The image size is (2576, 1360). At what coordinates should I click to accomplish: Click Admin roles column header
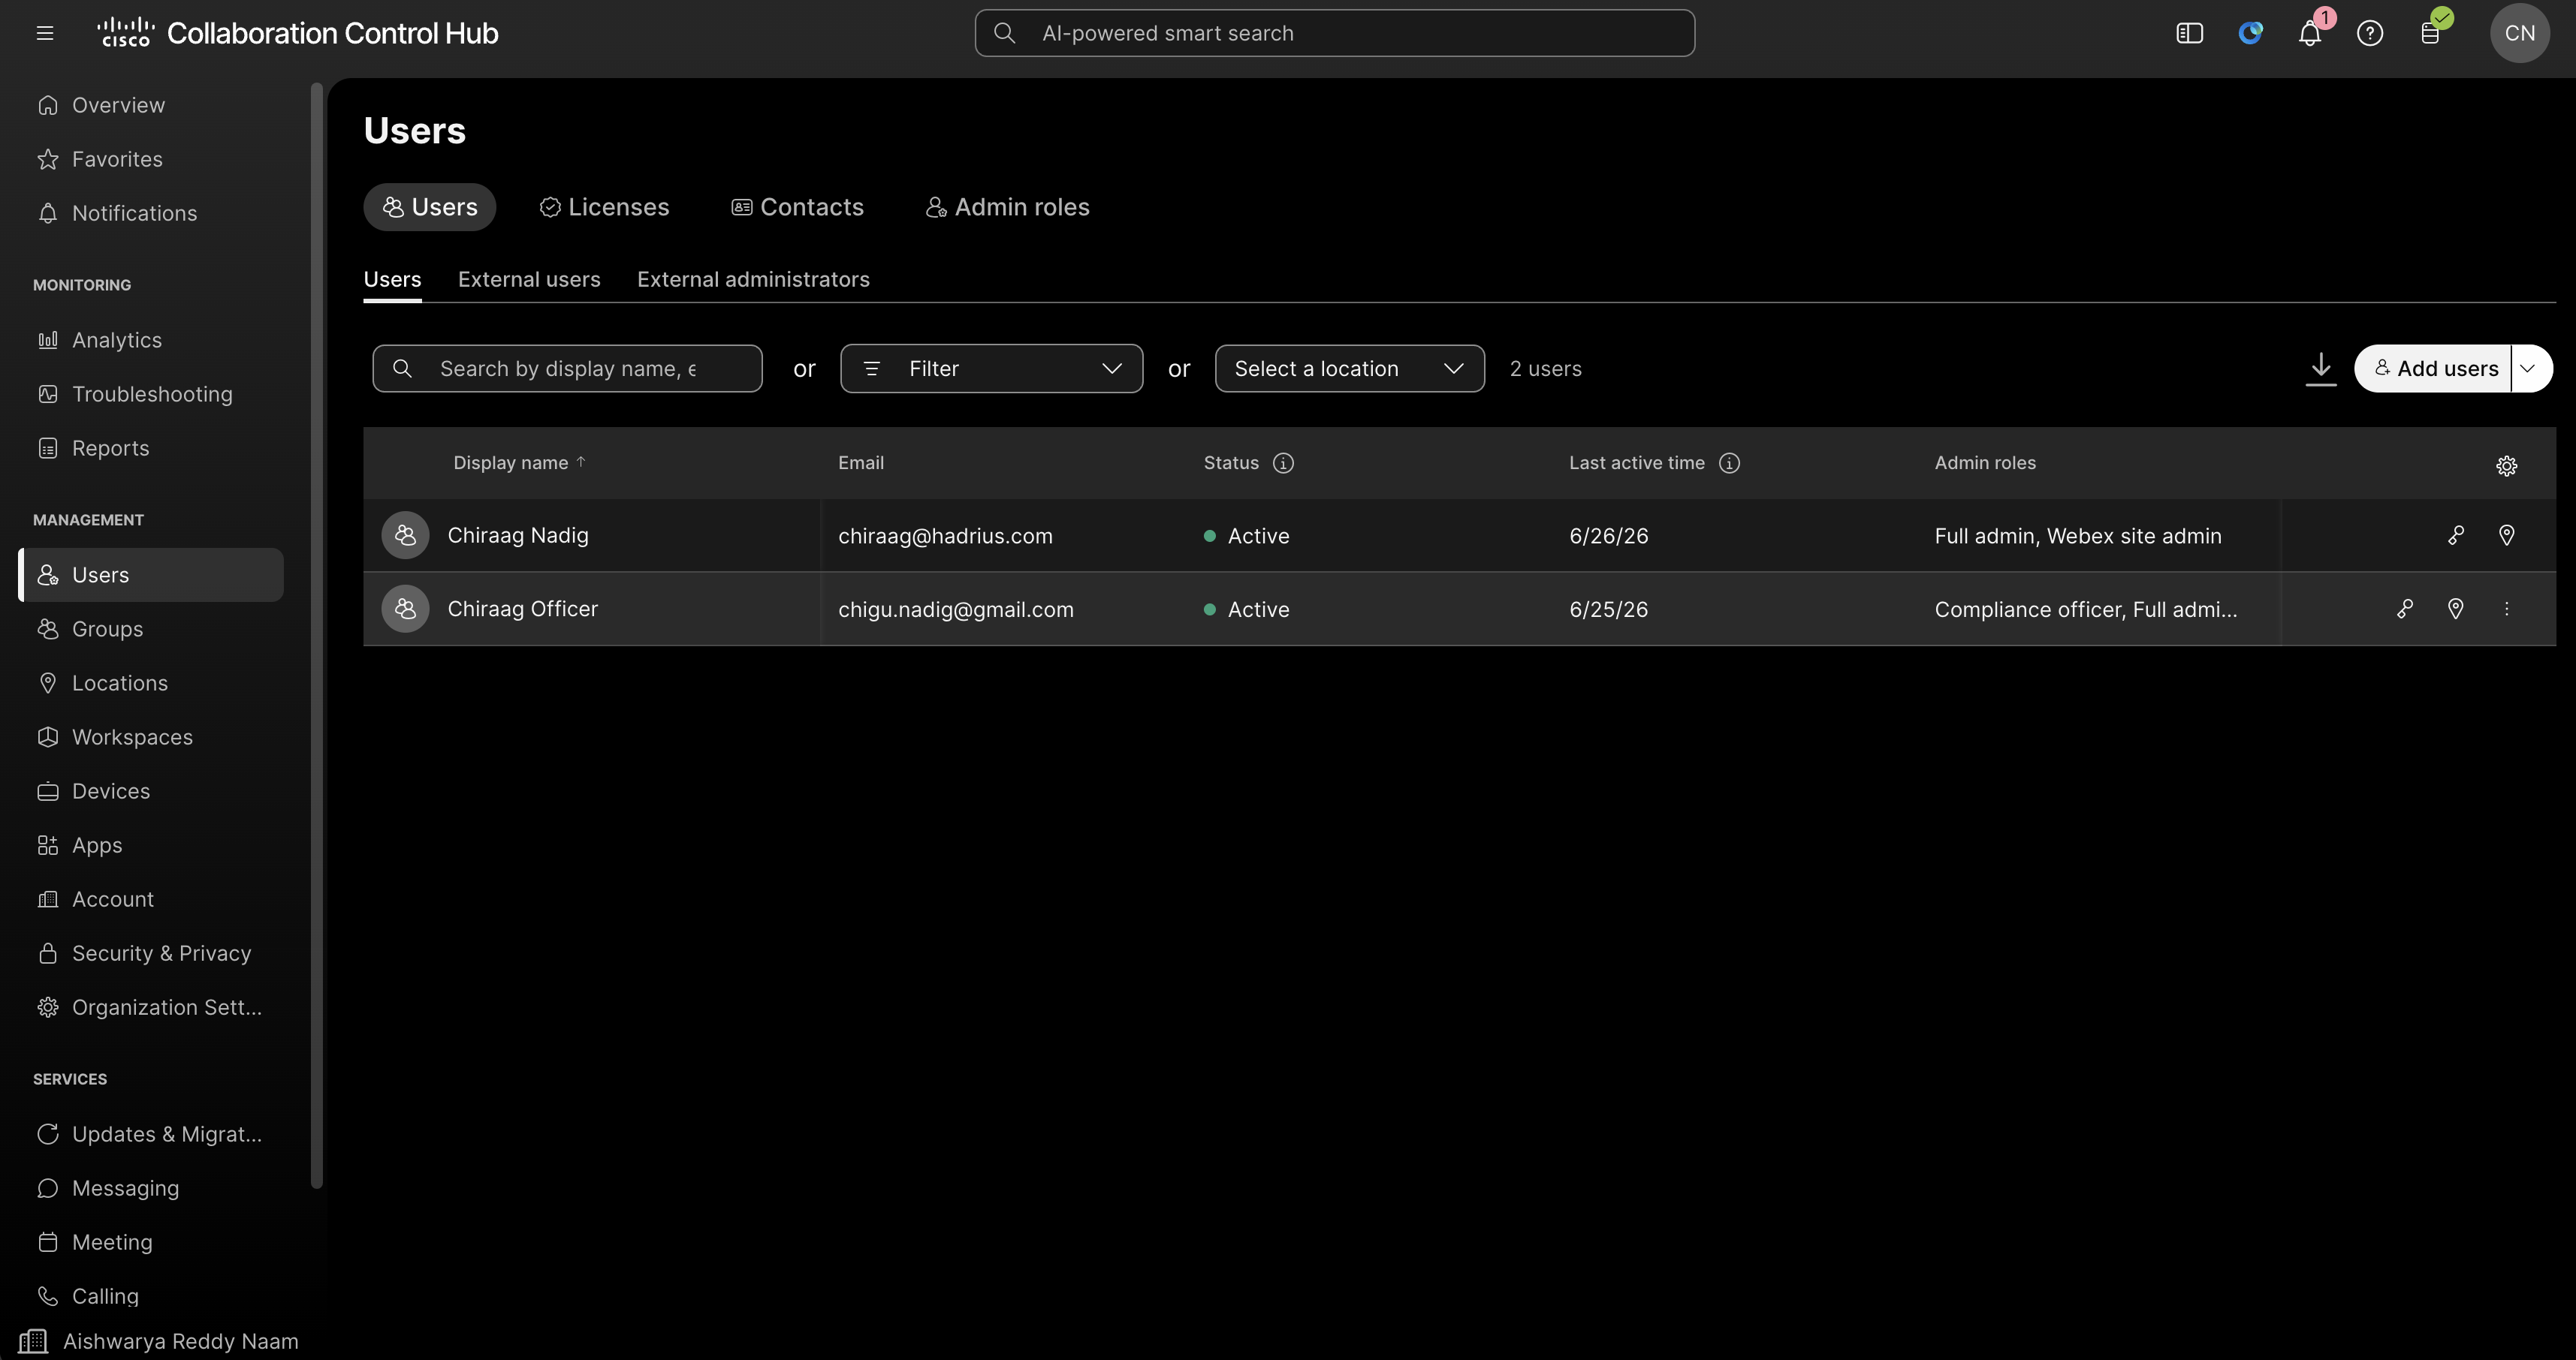click(x=1985, y=462)
